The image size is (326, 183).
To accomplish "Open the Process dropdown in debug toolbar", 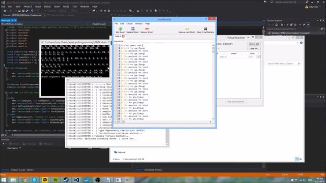I will [x=44, y=15].
